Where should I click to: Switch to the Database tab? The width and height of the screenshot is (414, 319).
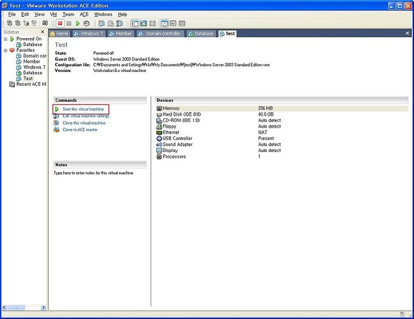pyautogui.click(x=201, y=33)
